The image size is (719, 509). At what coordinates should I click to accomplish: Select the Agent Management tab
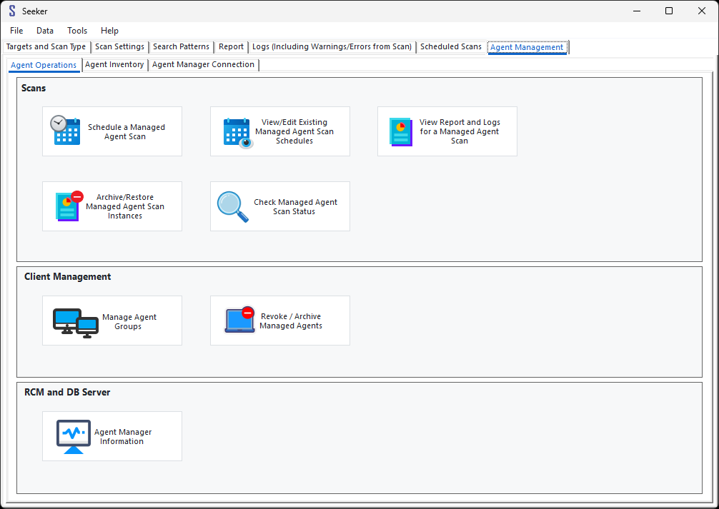click(x=527, y=47)
